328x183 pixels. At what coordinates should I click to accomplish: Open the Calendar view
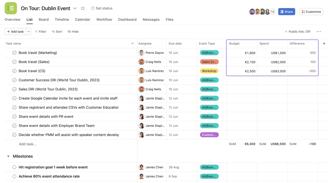tap(83, 19)
